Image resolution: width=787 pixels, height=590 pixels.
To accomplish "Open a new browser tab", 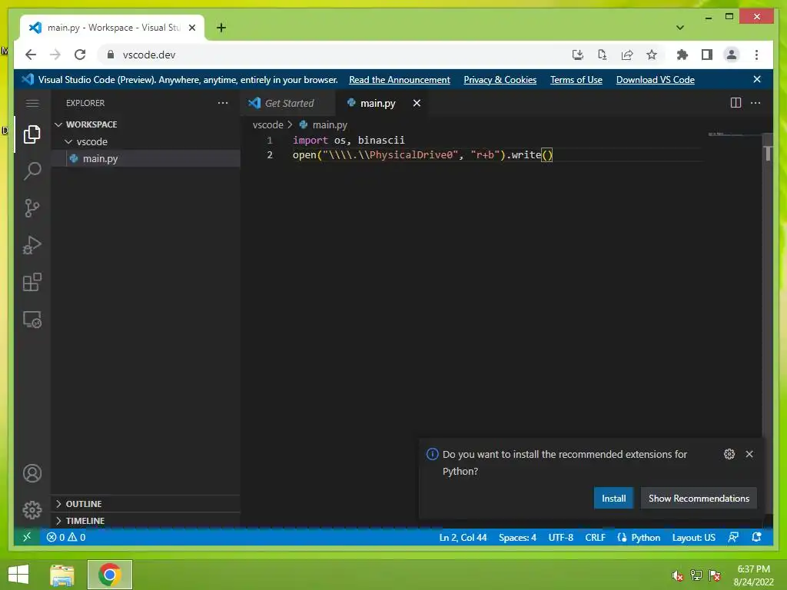I will click(221, 28).
